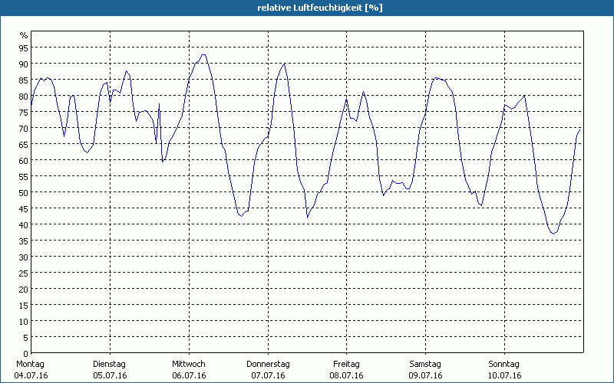Click the humidity peak on Thursday's curve
The height and width of the screenshot is (383, 614).
[x=284, y=64]
